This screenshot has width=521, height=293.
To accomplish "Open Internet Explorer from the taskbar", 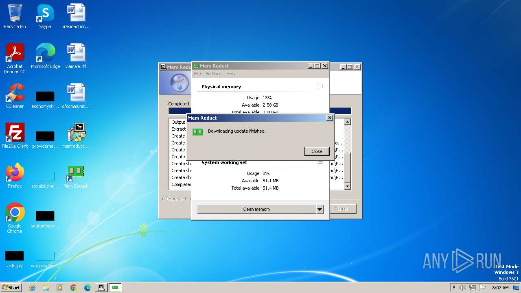I will [32, 288].
